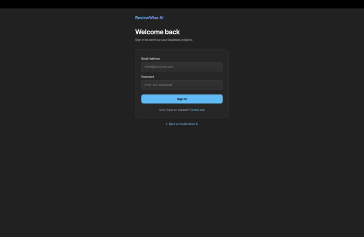Viewport: 364px width, 237px height.
Task: Submit the form with Sign In
Action: 182,99
